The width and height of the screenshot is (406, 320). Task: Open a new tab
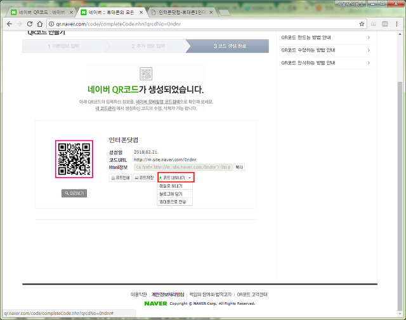224,13
